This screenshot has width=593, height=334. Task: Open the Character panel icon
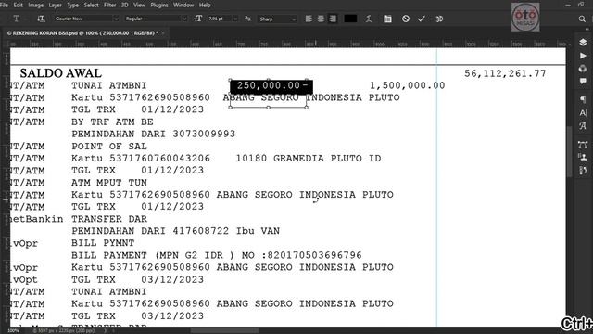[x=583, y=112]
